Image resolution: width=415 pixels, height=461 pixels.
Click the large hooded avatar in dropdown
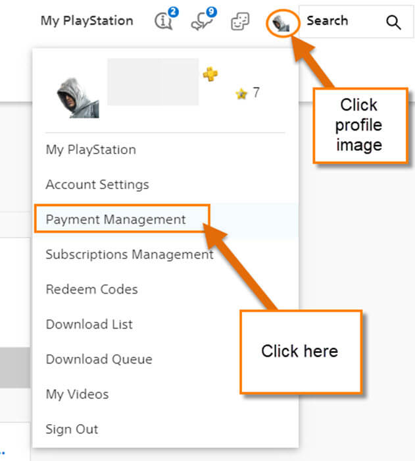[x=78, y=98]
